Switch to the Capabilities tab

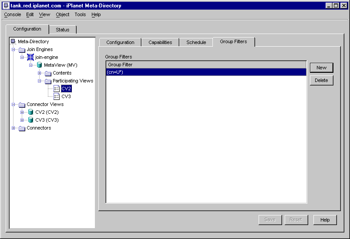pyautogui.click(x=160, y=42)
